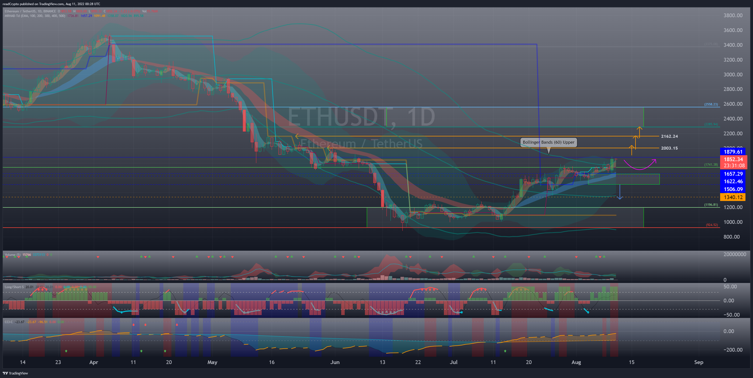Screen dimensions: 753x378
Task: Click the orange 1091.48 value in MRHAB legend
Action: (99, 16)
